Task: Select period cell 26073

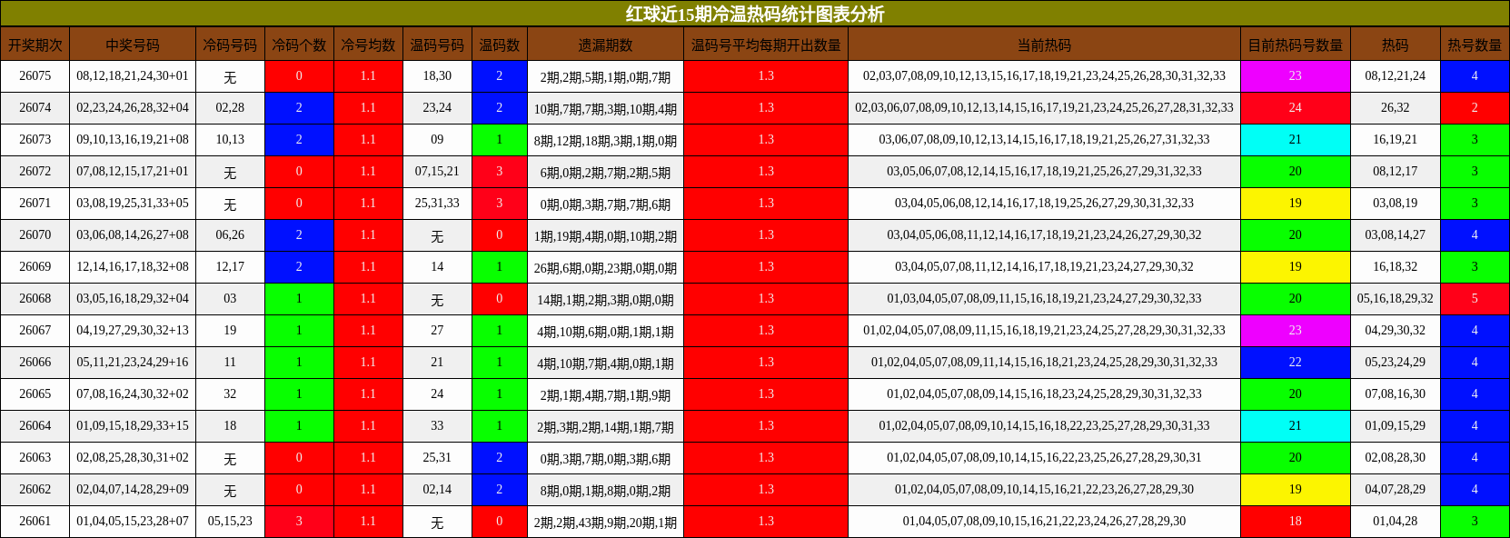Action: (35, 140)
